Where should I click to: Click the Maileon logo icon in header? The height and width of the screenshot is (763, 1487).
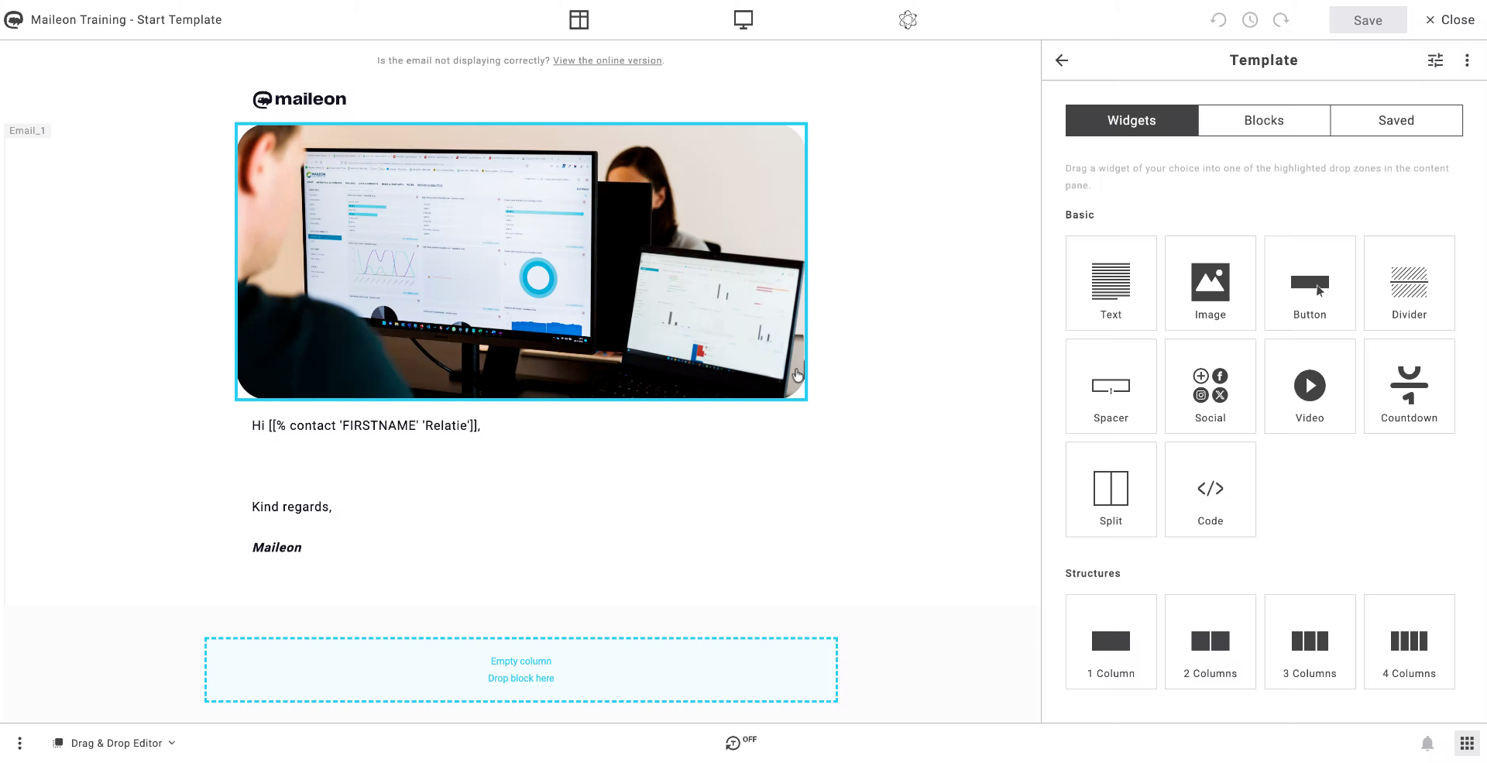pyautogui.click(x=14, y=20)
